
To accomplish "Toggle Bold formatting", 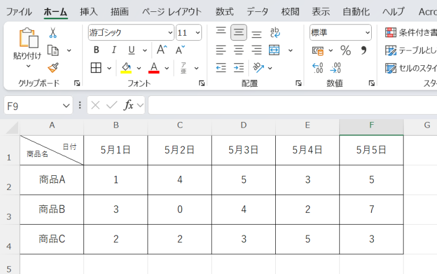I will (x=96, y=50).
